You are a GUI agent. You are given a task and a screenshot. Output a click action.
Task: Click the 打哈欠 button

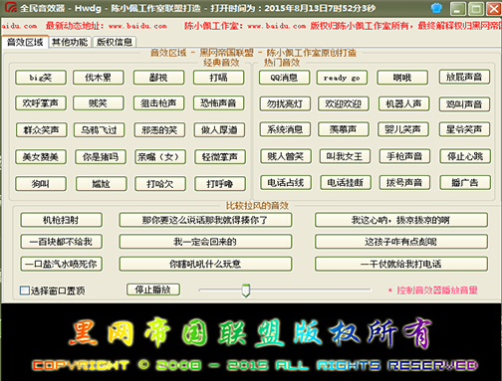point(160,184)
